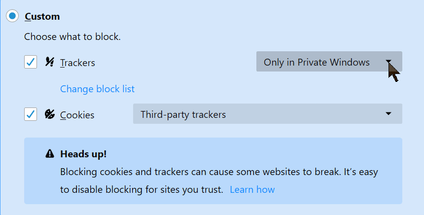Viewport: 424px width, 215px height.
Task: Expand the 'Third-party trackers' dropdown
Action: click(x=267, y=114)
